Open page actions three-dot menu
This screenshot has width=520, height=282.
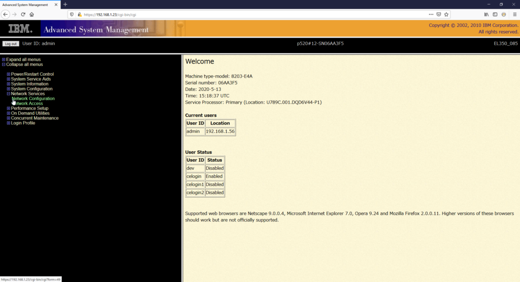point(431,14)
